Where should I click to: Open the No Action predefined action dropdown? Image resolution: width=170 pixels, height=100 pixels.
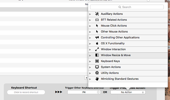point(128,92)
